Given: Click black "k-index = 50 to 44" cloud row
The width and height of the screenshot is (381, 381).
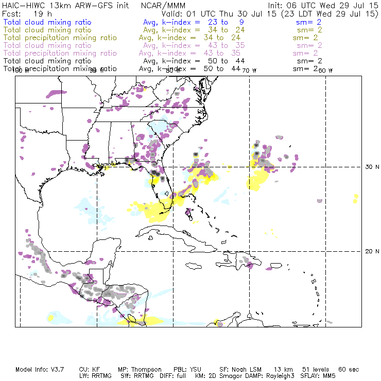Looking at the screenshot, I should click(203, 61).
